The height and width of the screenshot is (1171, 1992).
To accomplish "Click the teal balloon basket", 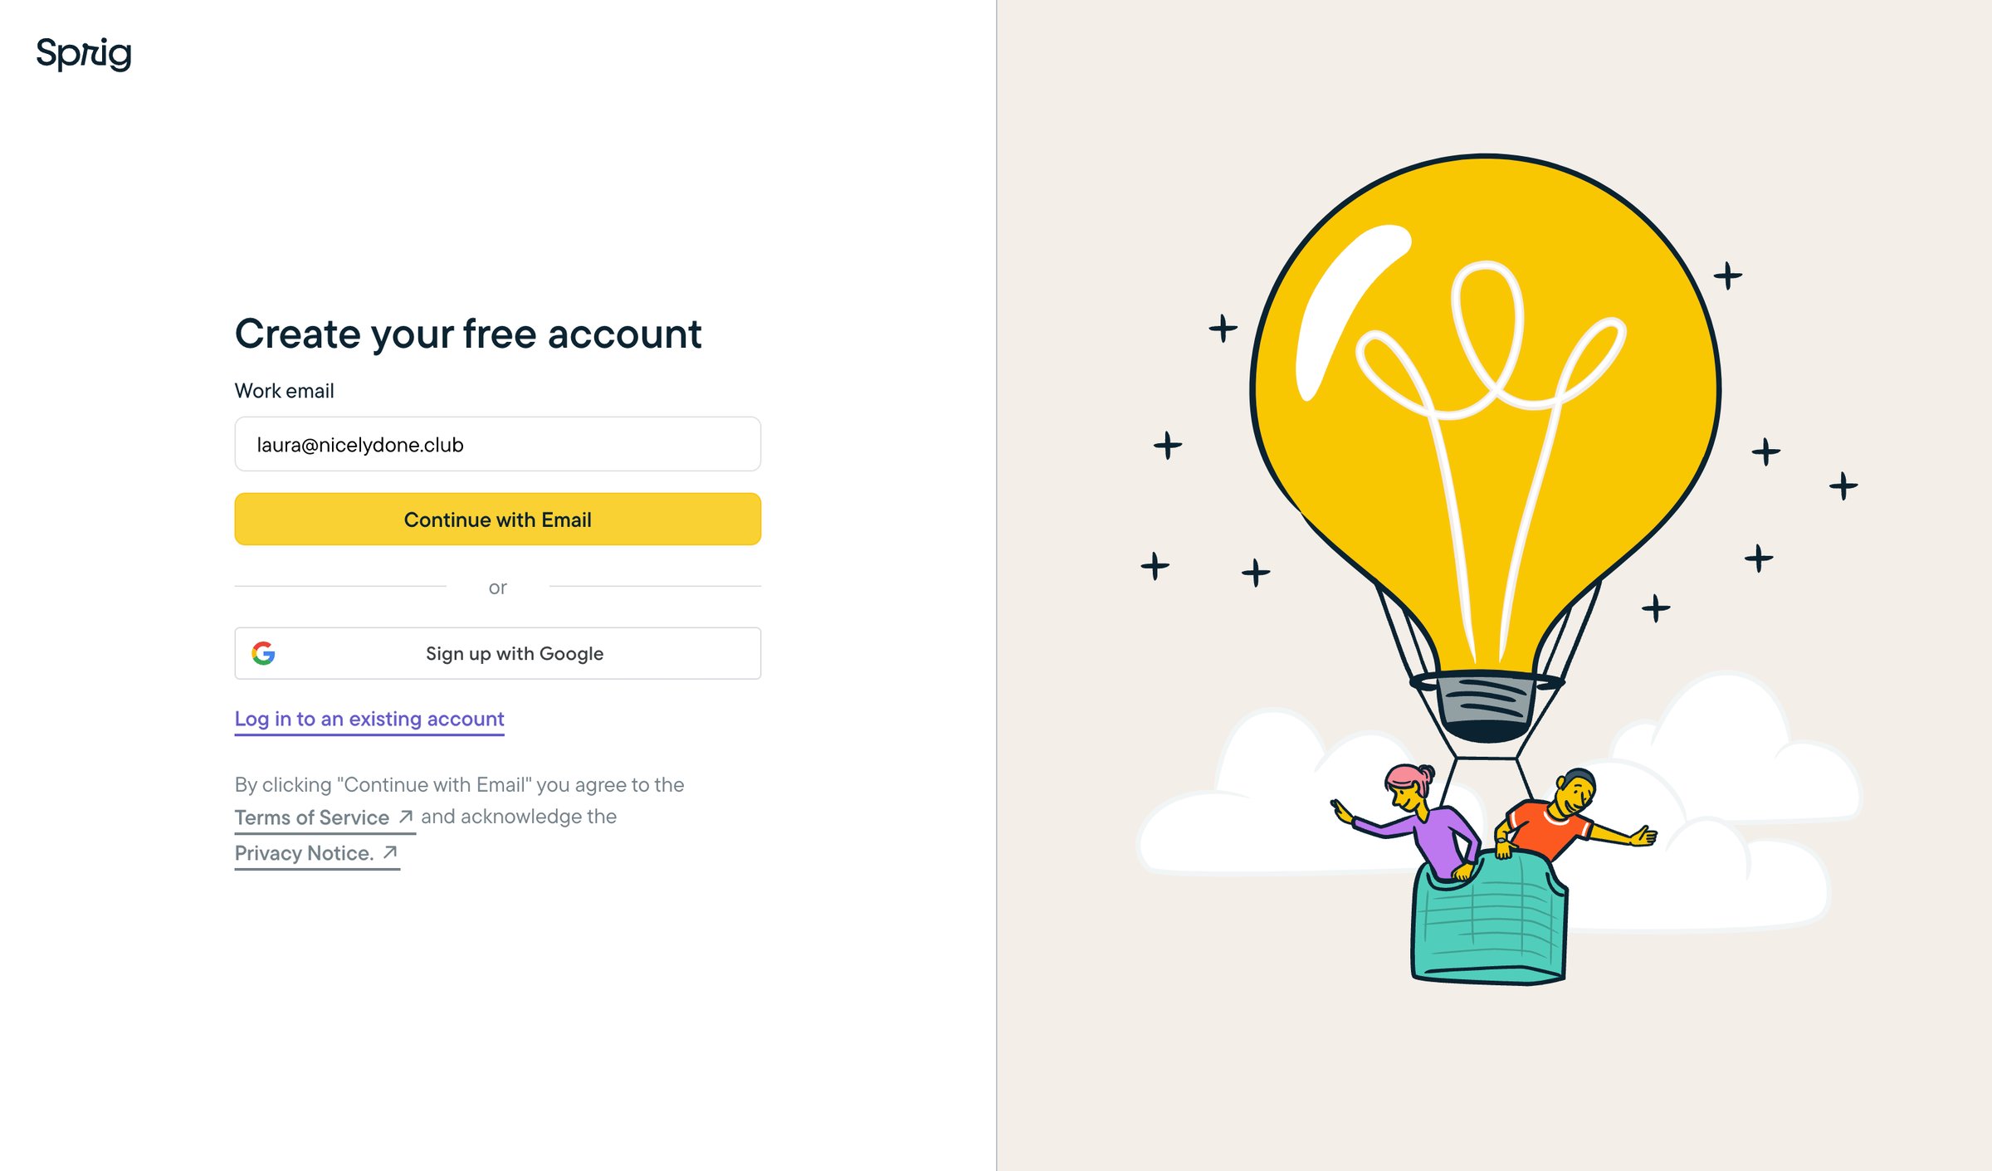I will pyautogui.click(x=1489, y=920).
